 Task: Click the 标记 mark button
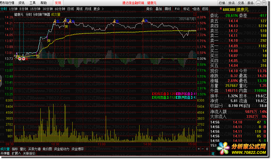click(186, 9)
